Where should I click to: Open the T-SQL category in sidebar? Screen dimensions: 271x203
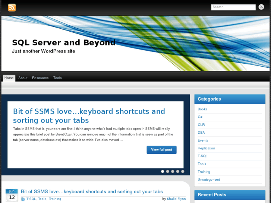tap(202, 156)
